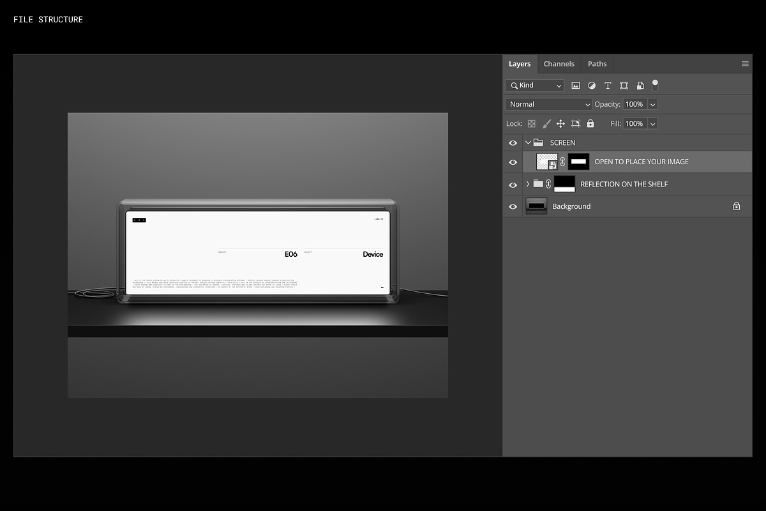
Task: Click the Fill 100% value field
Action: click(635, 123)
